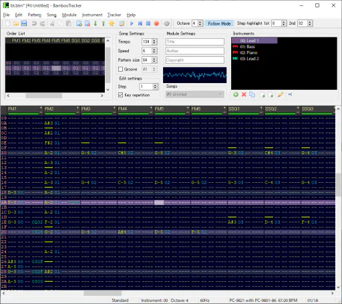Redo the last undone edit
The width and height of the screenshot is (342, 304).
(42, 23)
